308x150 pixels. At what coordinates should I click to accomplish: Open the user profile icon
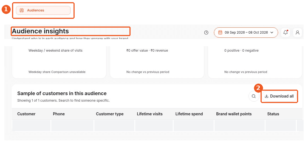tap(297, 33)
